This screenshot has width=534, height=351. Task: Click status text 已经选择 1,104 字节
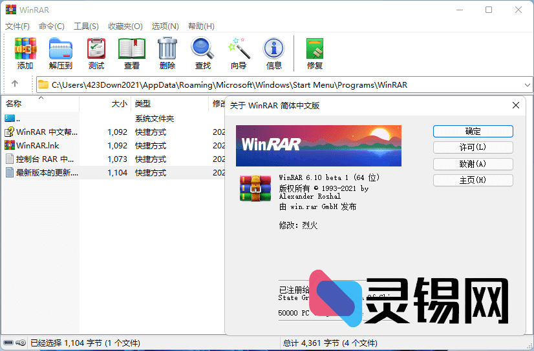pos(85,343)
